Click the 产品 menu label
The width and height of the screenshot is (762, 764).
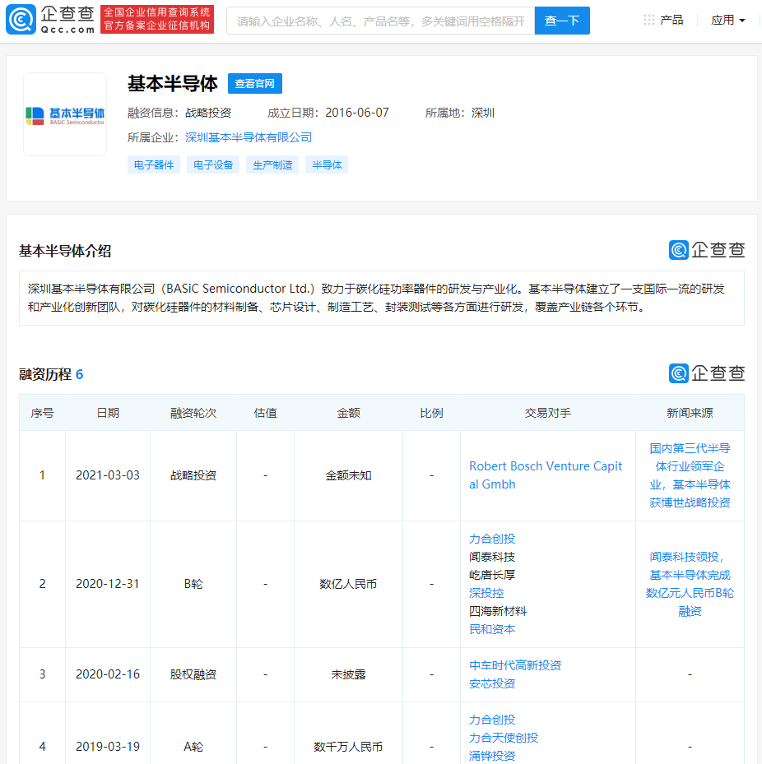pos(671,20)
